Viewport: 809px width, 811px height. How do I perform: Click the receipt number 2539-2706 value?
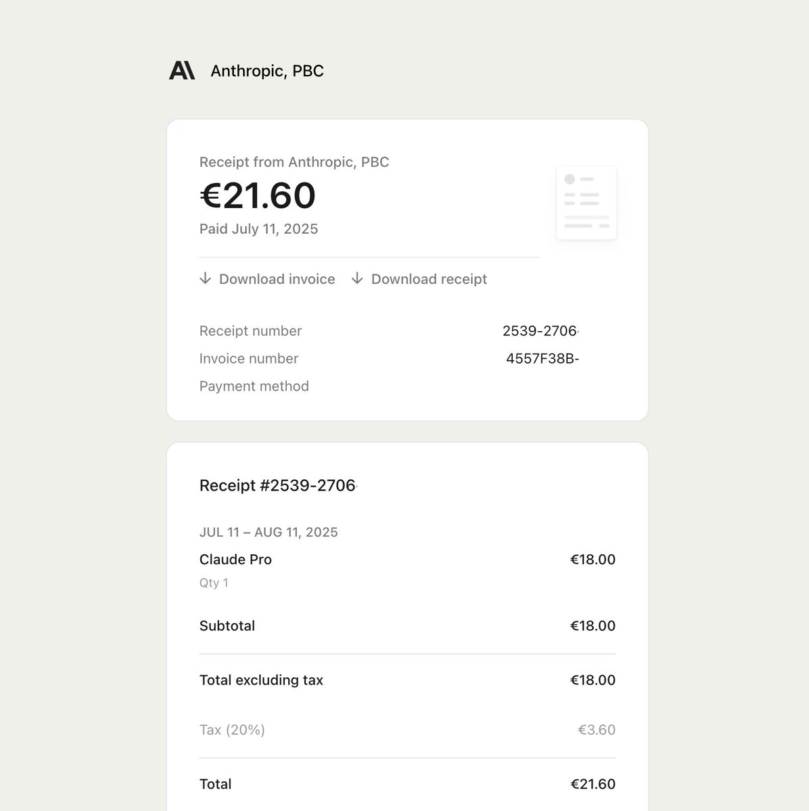540,330
